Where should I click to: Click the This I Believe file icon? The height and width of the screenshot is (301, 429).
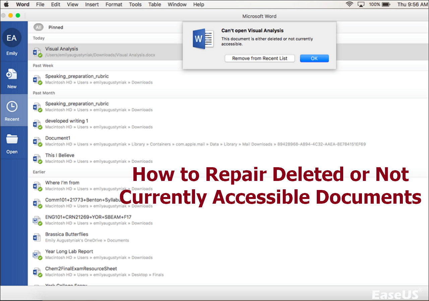click(37, 158)
